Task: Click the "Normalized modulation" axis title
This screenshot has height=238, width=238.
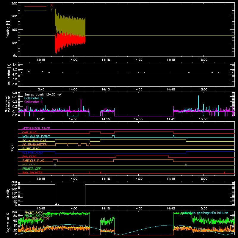Action: point(7,104)
